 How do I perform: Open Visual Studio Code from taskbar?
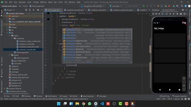pos(102,104)
